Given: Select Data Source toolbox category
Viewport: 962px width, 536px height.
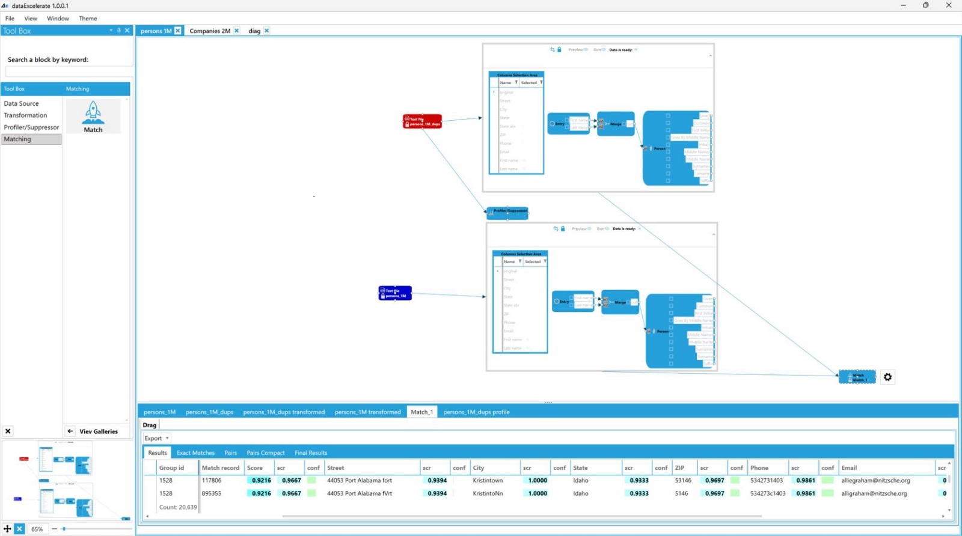Looking at the screenshot, I should pyautogui.click(x=21, y=103).
